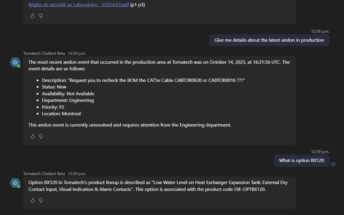
Task: Open Tornatech Chatbot Beta name above BX120 reply
Action: coord(44,174)
